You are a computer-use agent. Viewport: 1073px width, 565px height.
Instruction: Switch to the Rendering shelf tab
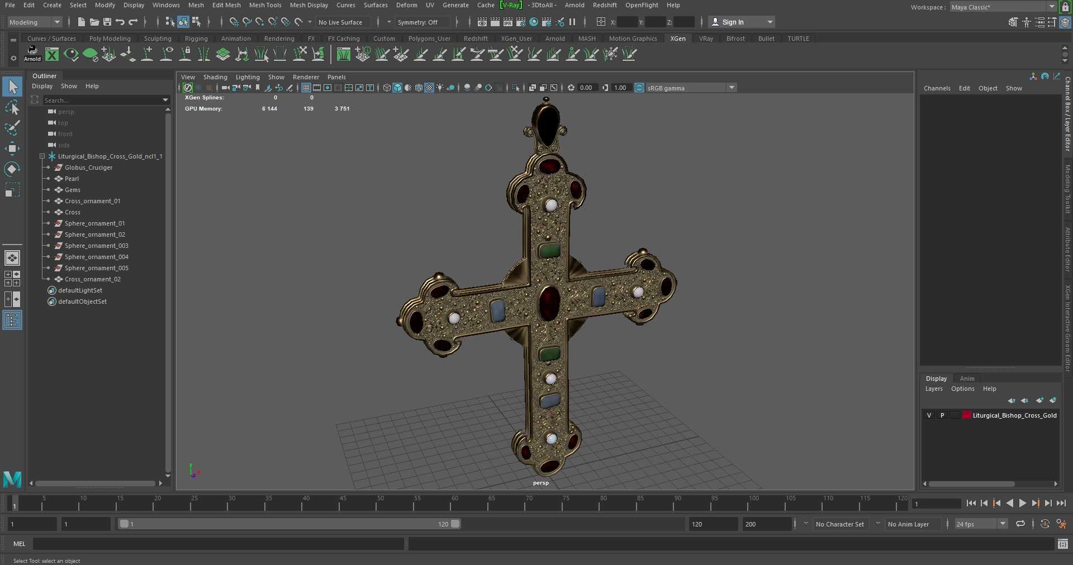(x=279, y=39)
